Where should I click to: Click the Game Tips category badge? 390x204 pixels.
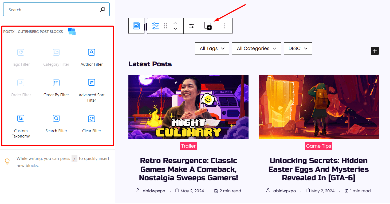pyautogui.click(x=318, y=146)
